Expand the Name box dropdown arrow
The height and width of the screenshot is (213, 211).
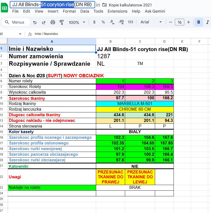click(x=20, y=34)
